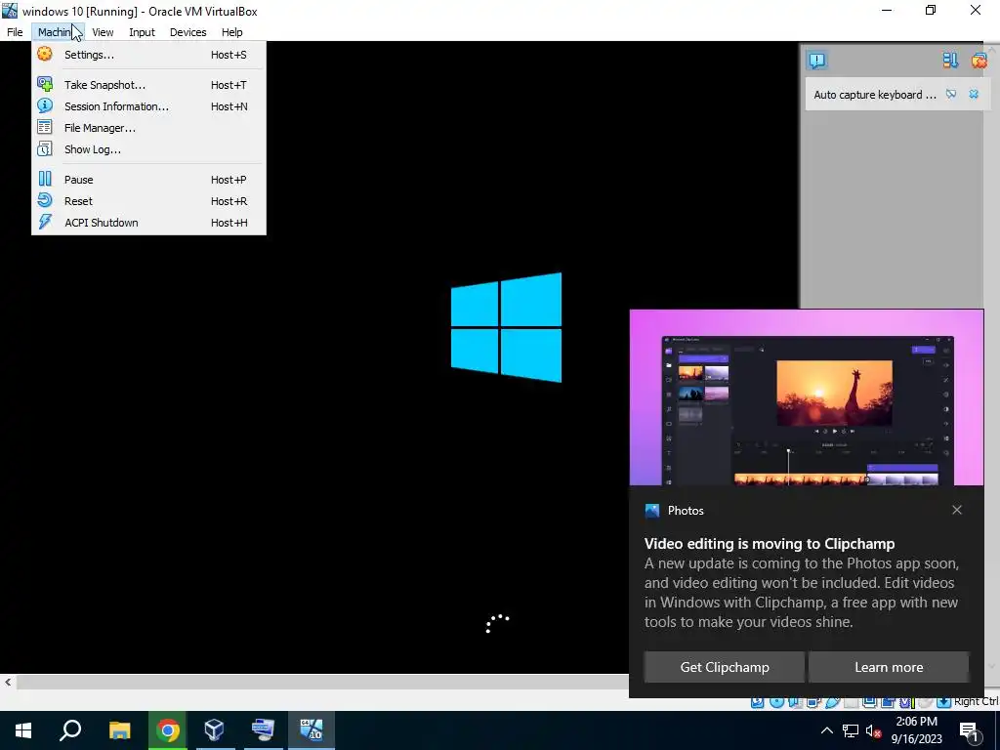Click the USB devices status indicator
Viewport: 1000px width, 750px height.
pyautogui.click(x=833, y=702)
